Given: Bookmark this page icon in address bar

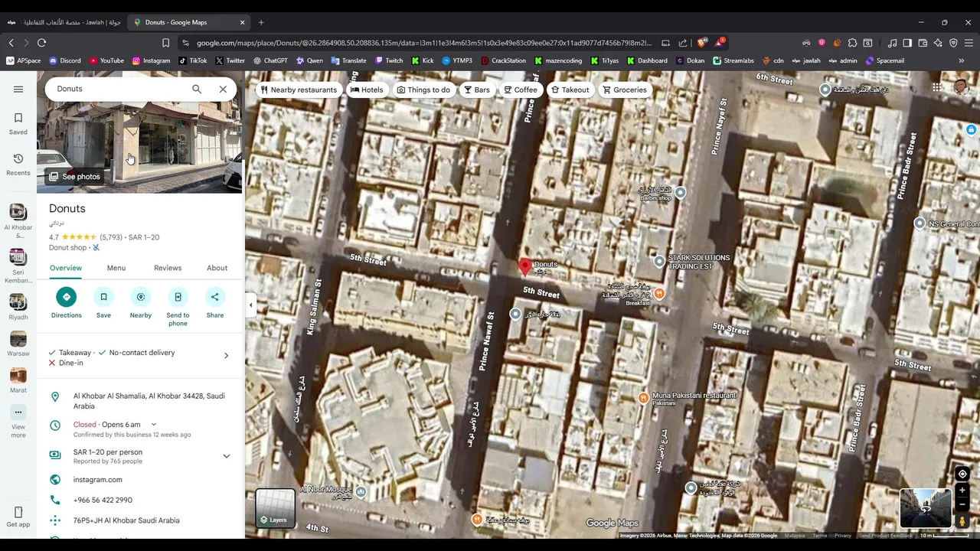Looking at the screenshot, I should pos(165,43).
